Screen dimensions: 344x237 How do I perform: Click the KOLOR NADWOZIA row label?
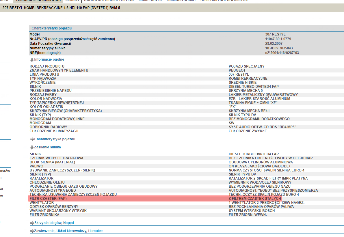tap(46, 99)
